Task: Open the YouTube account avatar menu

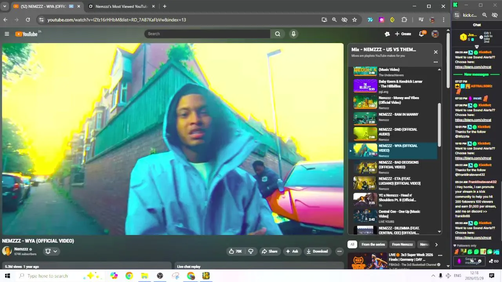Action: tap(435, 34)
